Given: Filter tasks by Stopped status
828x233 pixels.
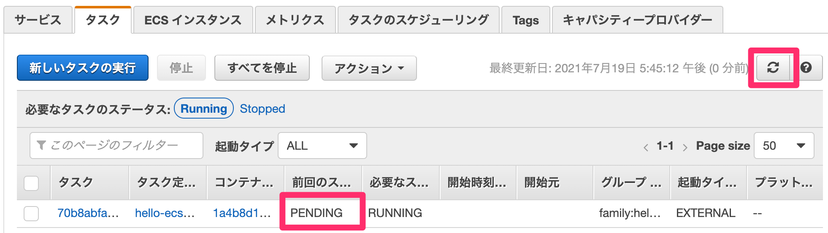Looking at the screenshot, I should click(x=262, y=109).
